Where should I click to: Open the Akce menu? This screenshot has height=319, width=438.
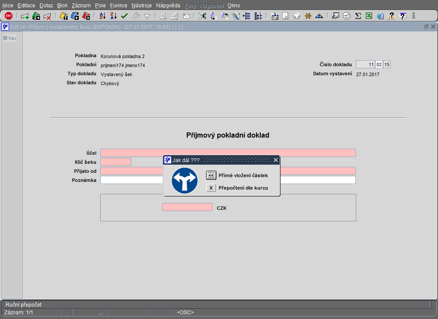coord(8,6)
